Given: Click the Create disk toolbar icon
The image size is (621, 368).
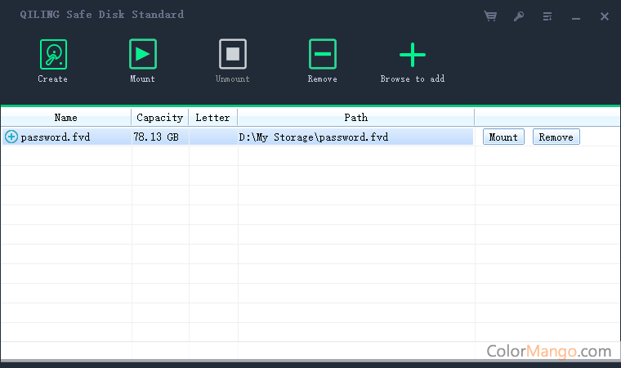Looking at the screenshot, I should [53, 54].
